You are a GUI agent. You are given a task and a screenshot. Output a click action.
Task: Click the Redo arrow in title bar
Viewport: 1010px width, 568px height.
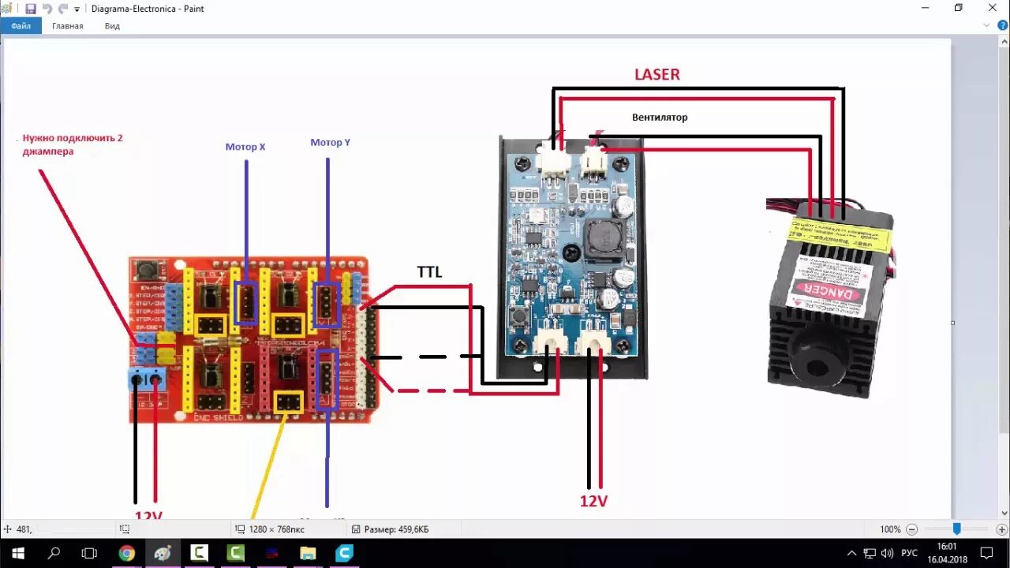(63, 9)
